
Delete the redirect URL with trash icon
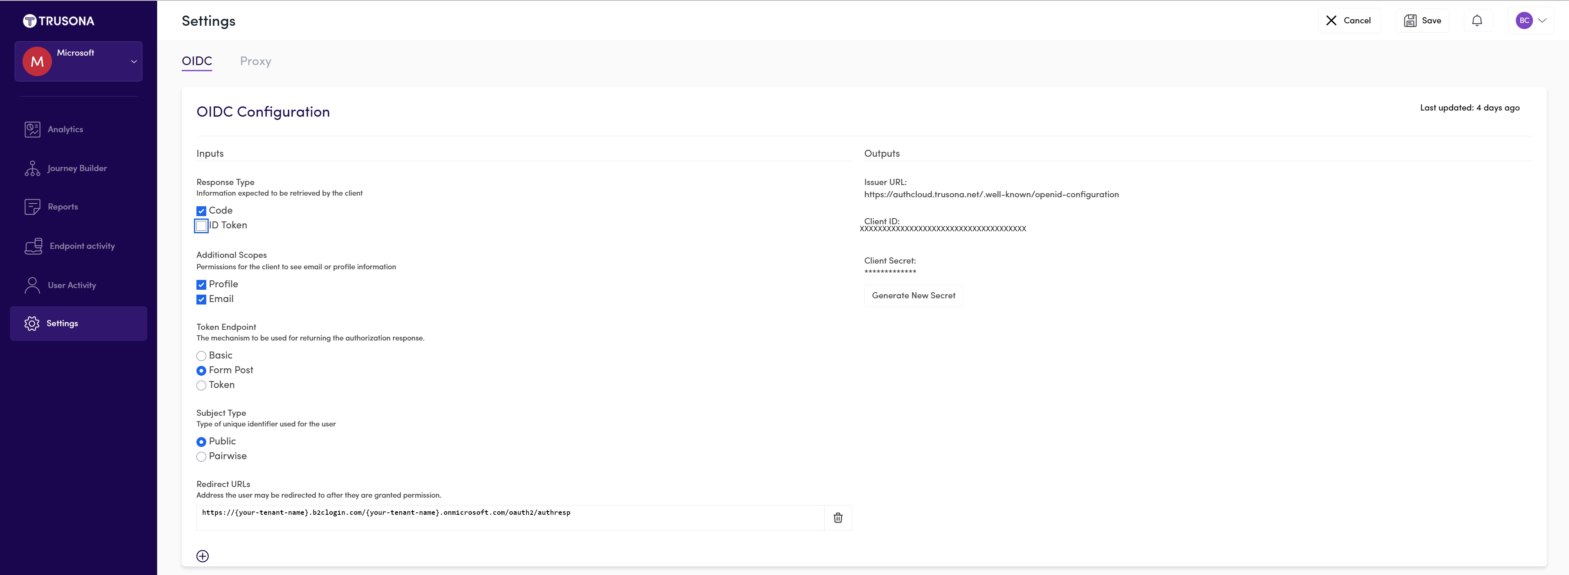click(838, 518)
